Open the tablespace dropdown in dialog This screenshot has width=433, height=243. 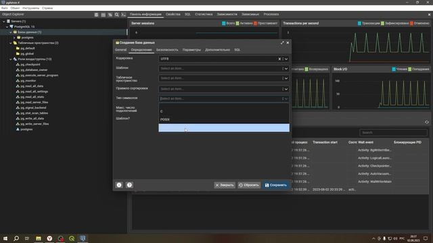224,78
